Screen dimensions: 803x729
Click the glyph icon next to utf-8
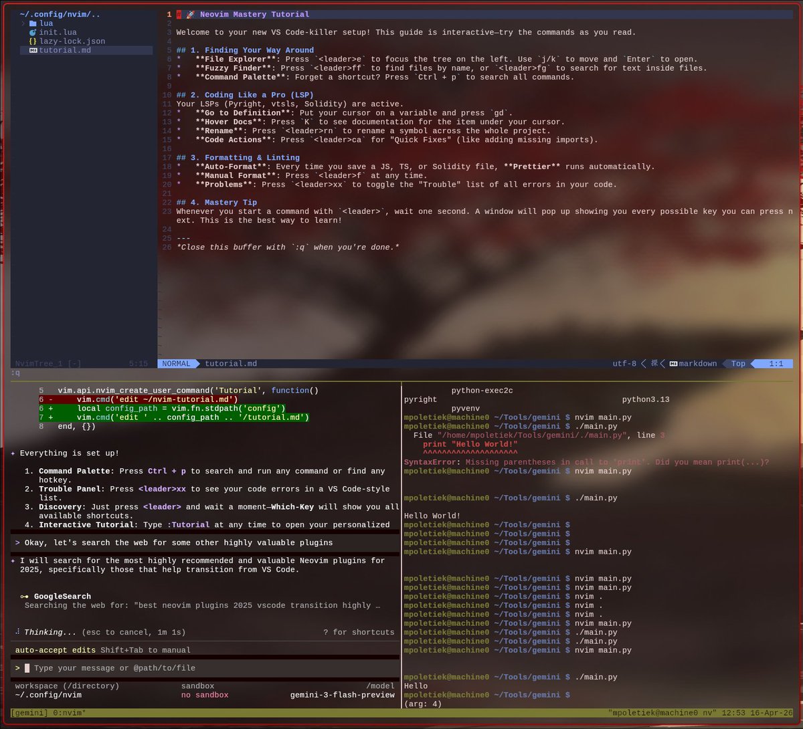[653, 364]
